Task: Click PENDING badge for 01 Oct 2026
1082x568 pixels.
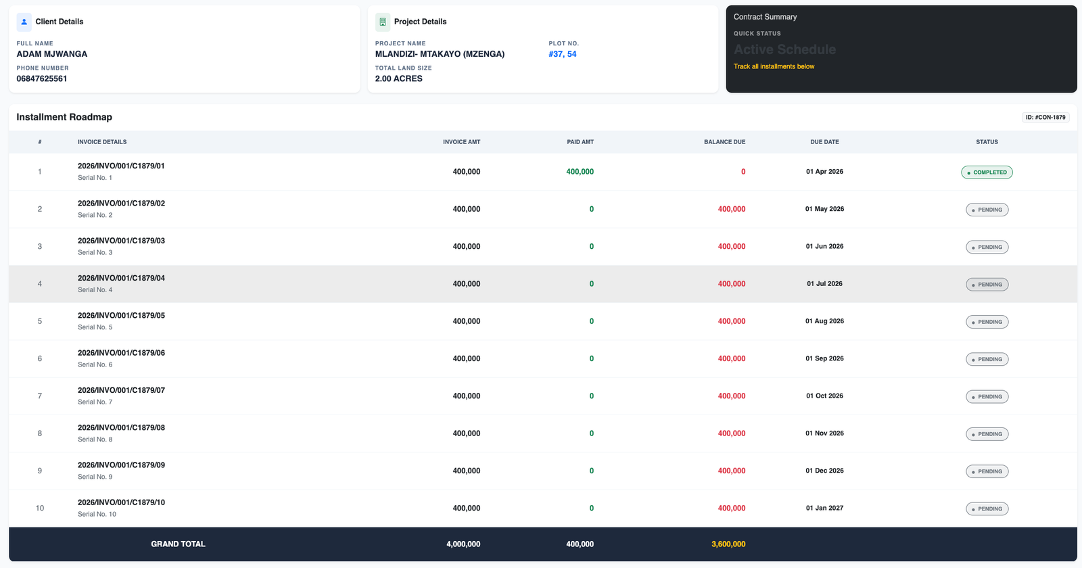Action: pos(987,397)
